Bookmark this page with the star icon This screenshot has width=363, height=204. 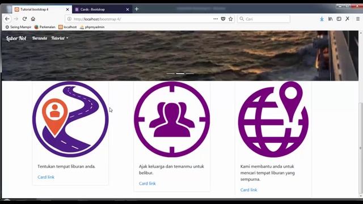(231, 19)
